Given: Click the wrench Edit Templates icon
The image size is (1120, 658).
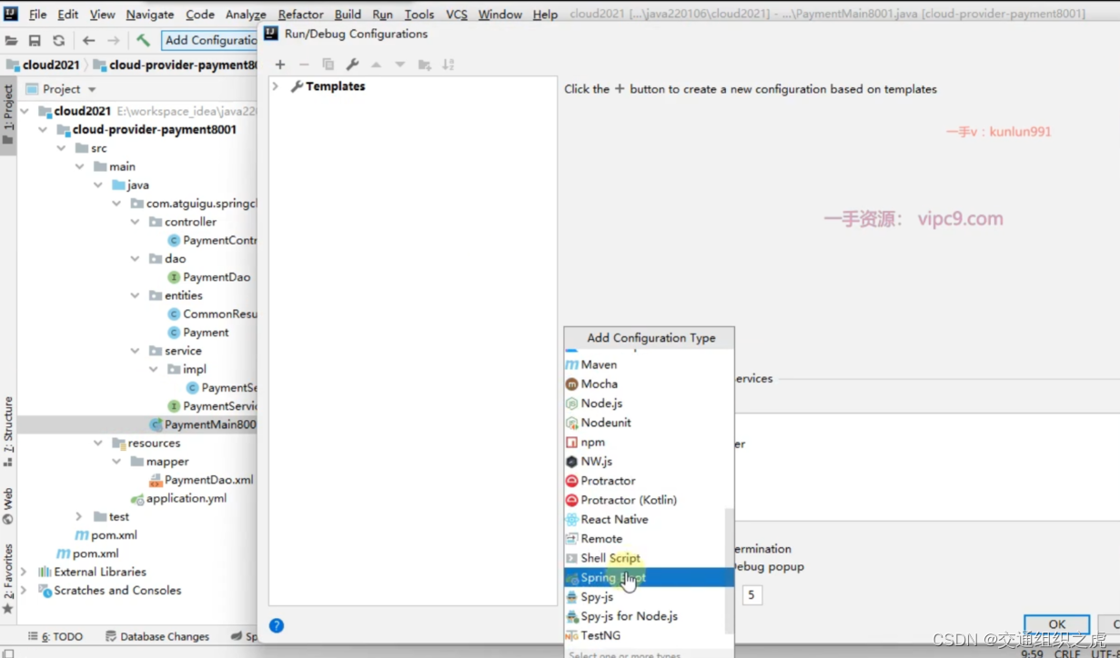Looking at the screenshot, I should [x=352, y=65].
